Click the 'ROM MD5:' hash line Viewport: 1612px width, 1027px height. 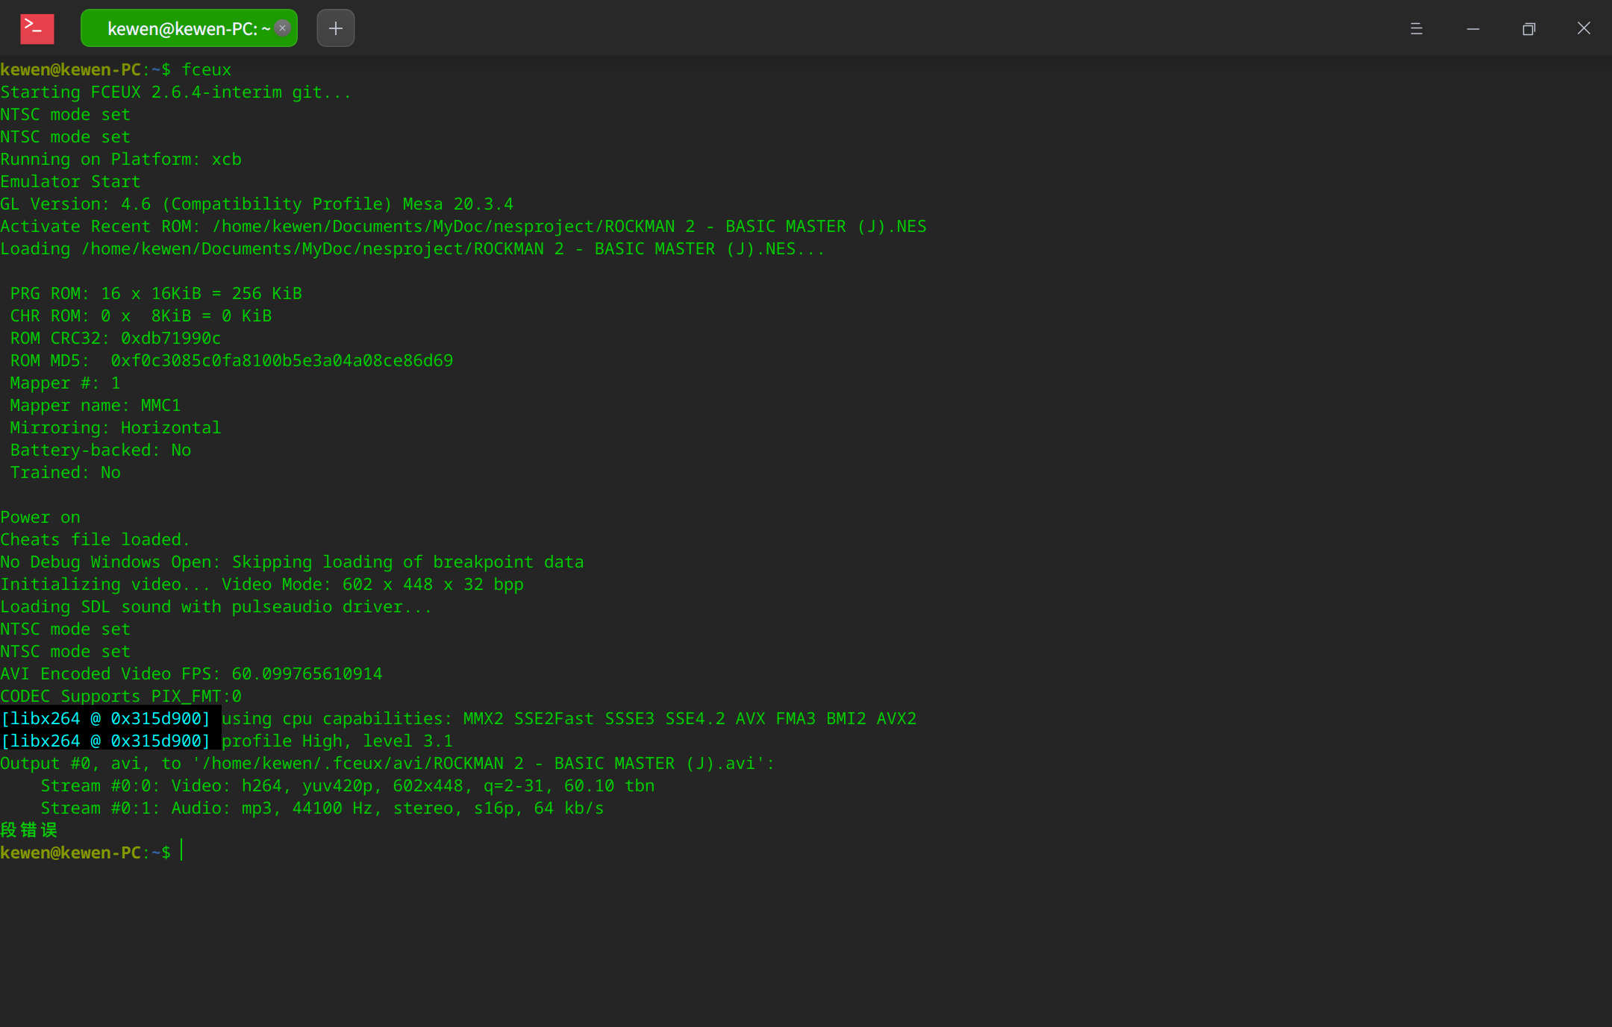click(x=231, y=360)
